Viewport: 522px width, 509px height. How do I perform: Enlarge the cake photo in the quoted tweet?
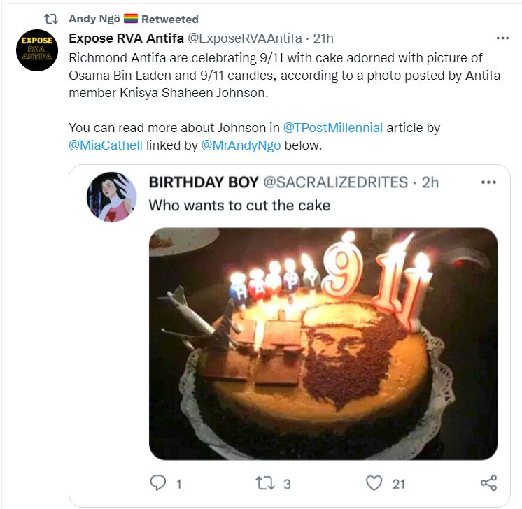pyautogui.click(x=323, y=343)
